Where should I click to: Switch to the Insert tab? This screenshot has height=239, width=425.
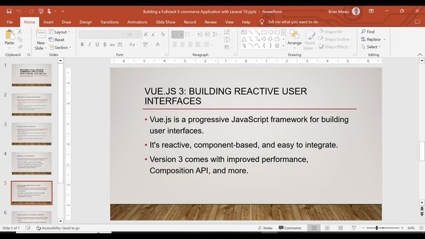coord(48,22)
